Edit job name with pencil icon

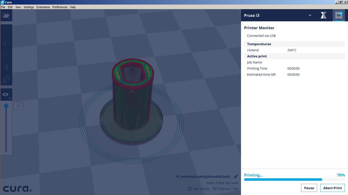pyautogui.click(x=236, y=177)
